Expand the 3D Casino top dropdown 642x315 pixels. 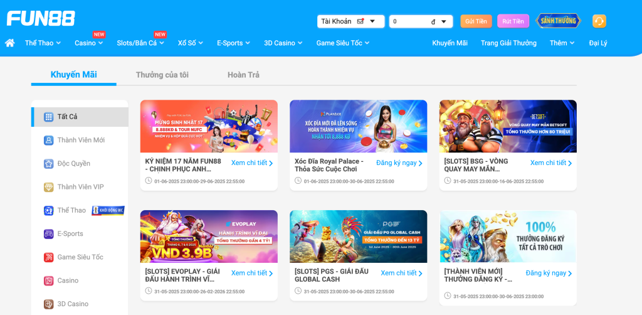tap(283, 43)
